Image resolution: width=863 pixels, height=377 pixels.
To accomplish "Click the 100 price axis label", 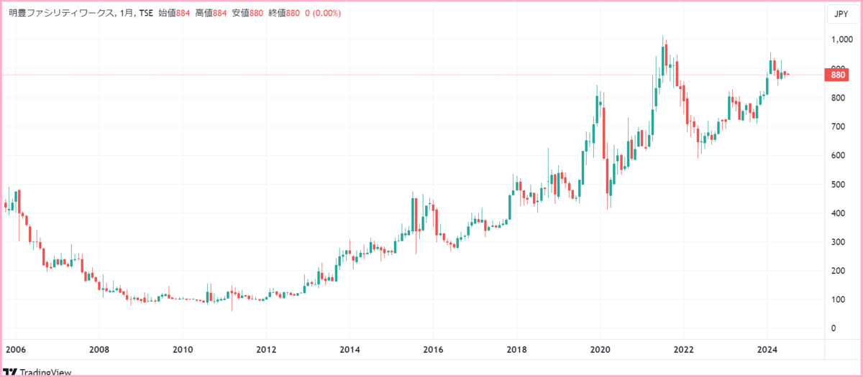I will point(838,299).
